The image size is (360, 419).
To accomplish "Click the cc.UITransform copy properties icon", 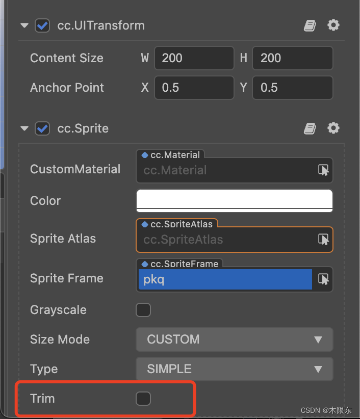I will tap(310, 25).
